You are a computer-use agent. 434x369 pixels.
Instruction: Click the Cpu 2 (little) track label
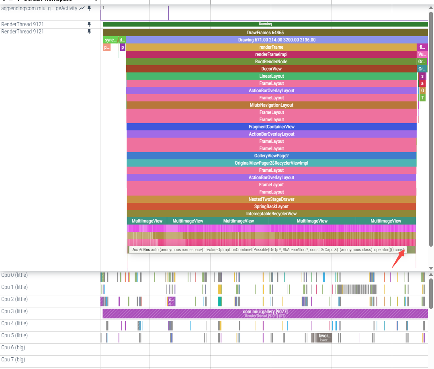(x=14, y=299)
